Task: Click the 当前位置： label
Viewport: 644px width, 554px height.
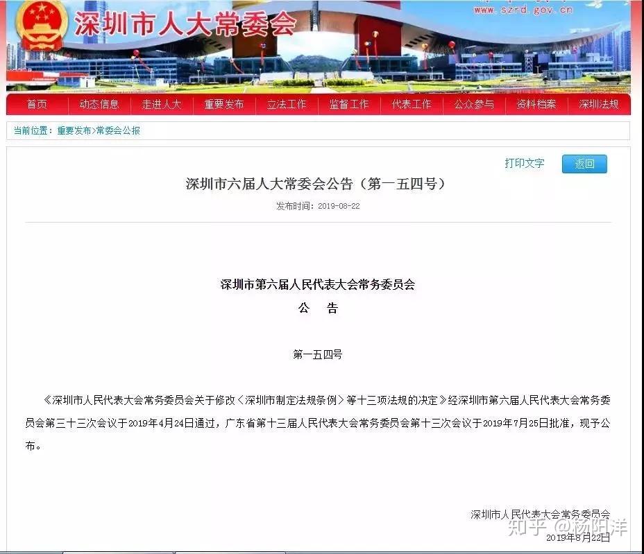Action: click(34, 130)
